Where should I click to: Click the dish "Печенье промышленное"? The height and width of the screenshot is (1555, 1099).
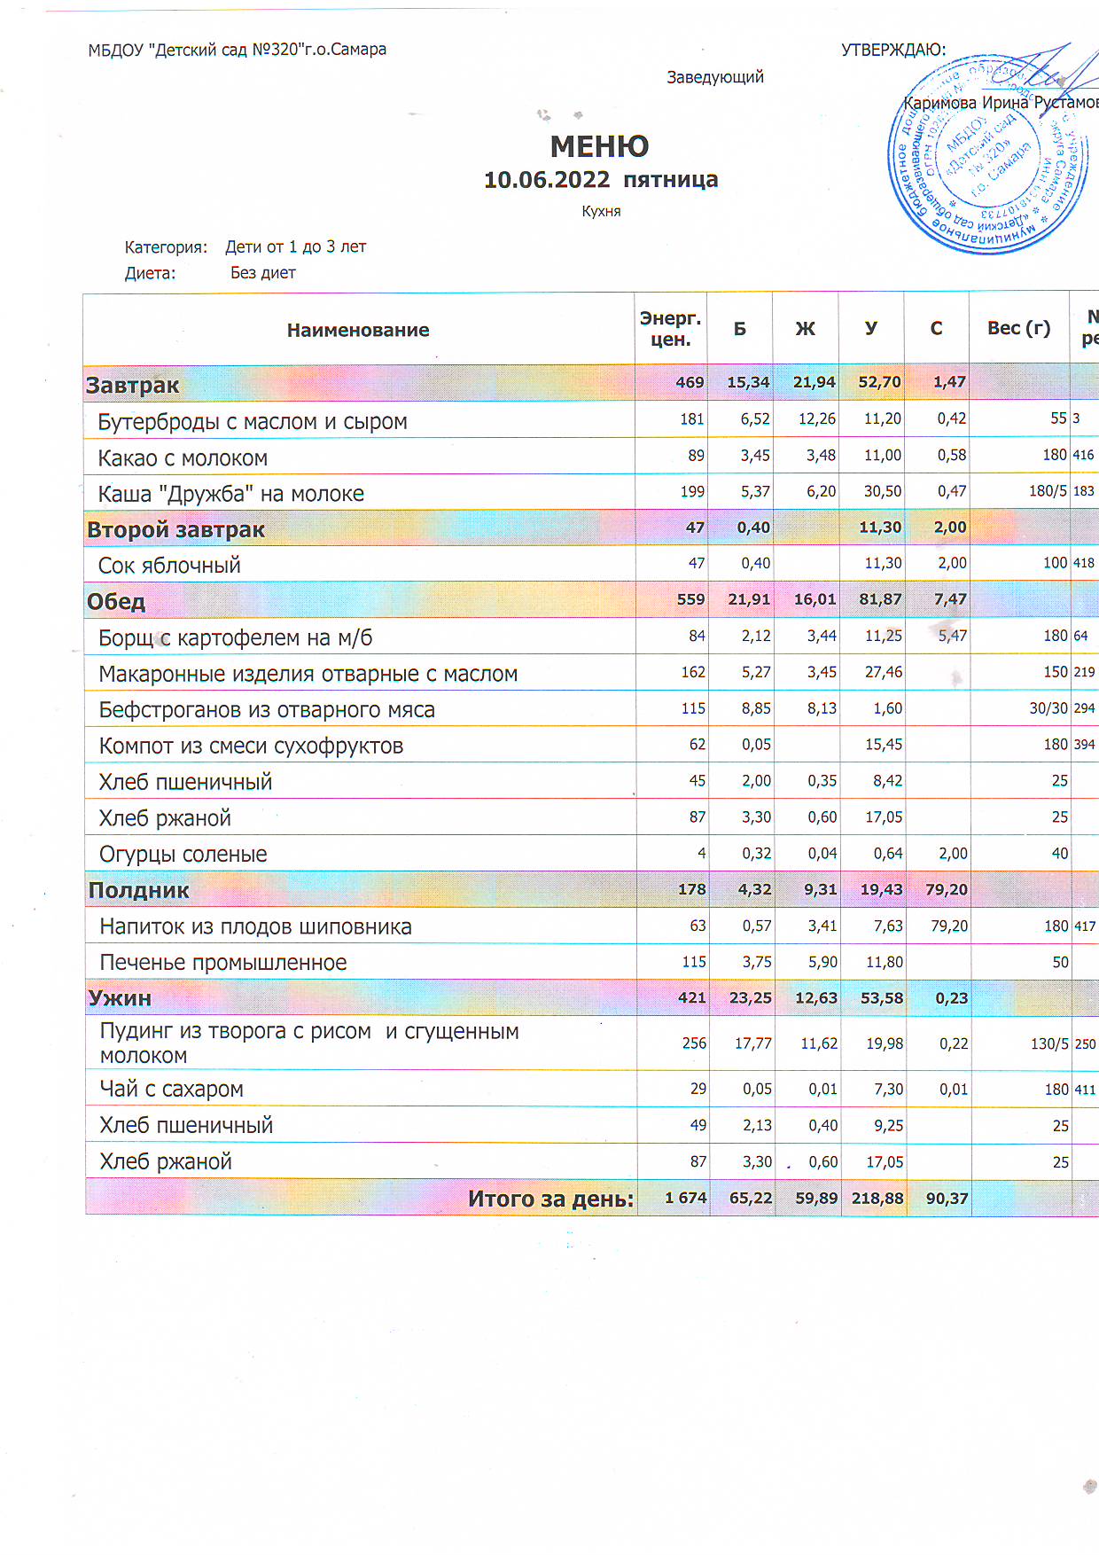tap(222, 963)
